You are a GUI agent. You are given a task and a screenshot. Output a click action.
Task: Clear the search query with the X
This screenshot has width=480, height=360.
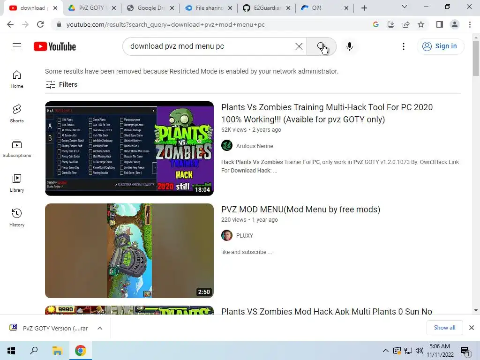[299, 46]
